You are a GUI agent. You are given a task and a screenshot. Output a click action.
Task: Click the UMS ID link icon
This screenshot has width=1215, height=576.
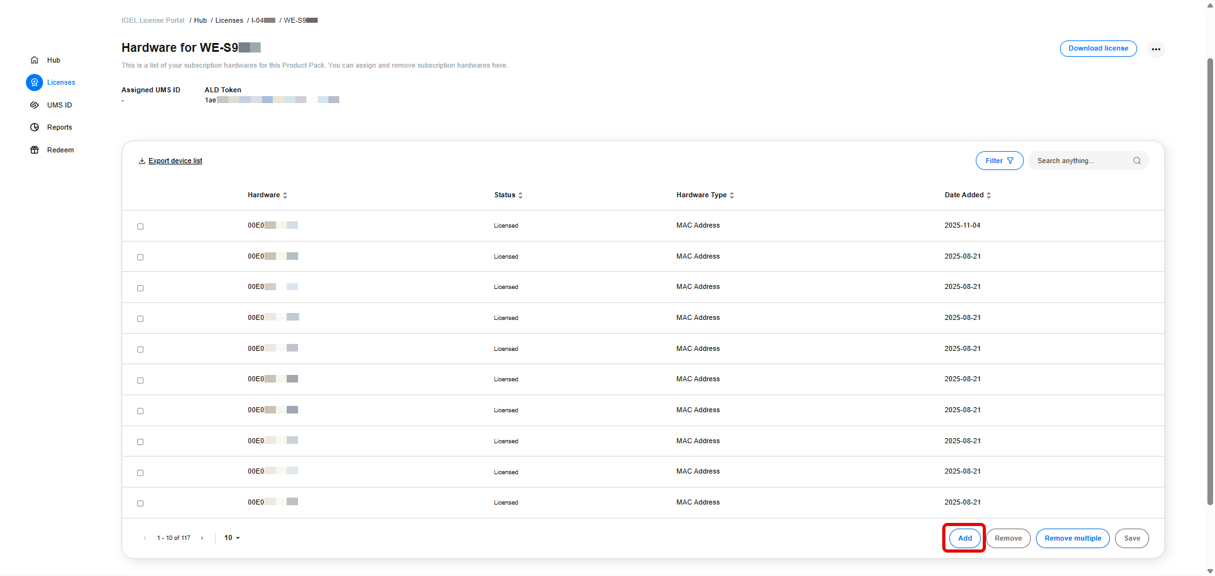tap(35, 105)
